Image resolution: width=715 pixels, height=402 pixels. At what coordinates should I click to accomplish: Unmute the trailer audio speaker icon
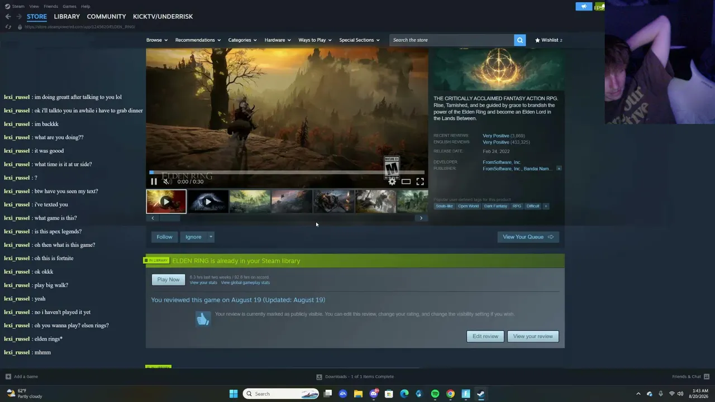pyautogui.click(x=166, y=181)
